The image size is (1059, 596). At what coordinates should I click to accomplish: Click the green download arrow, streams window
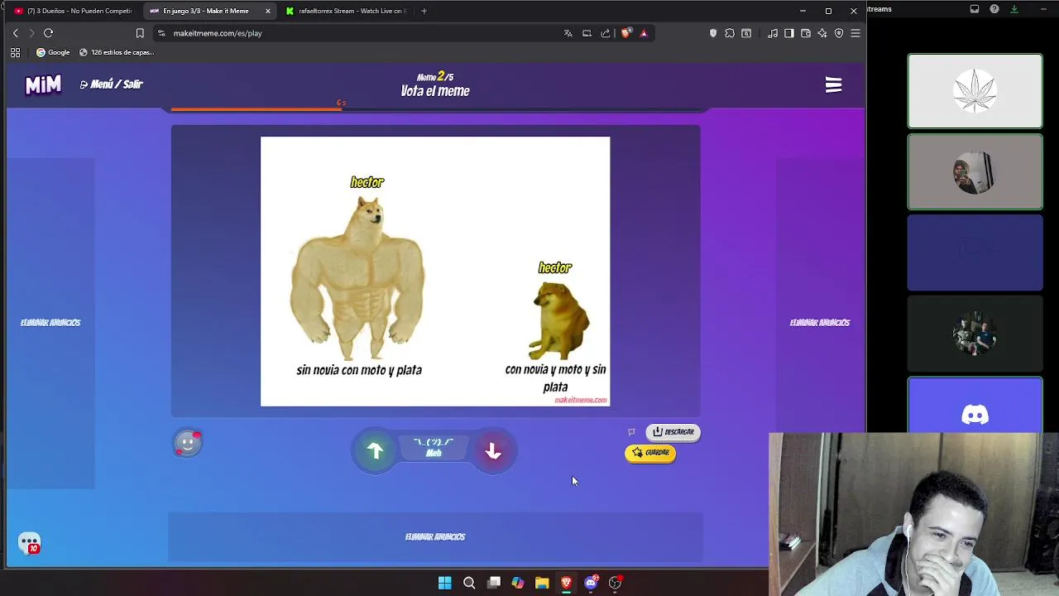(x=1014, y=9)
